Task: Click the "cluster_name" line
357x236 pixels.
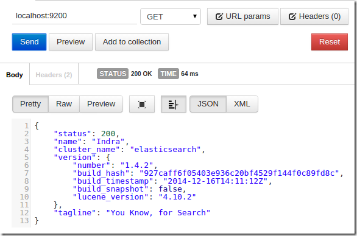Action: click(129, 150)
